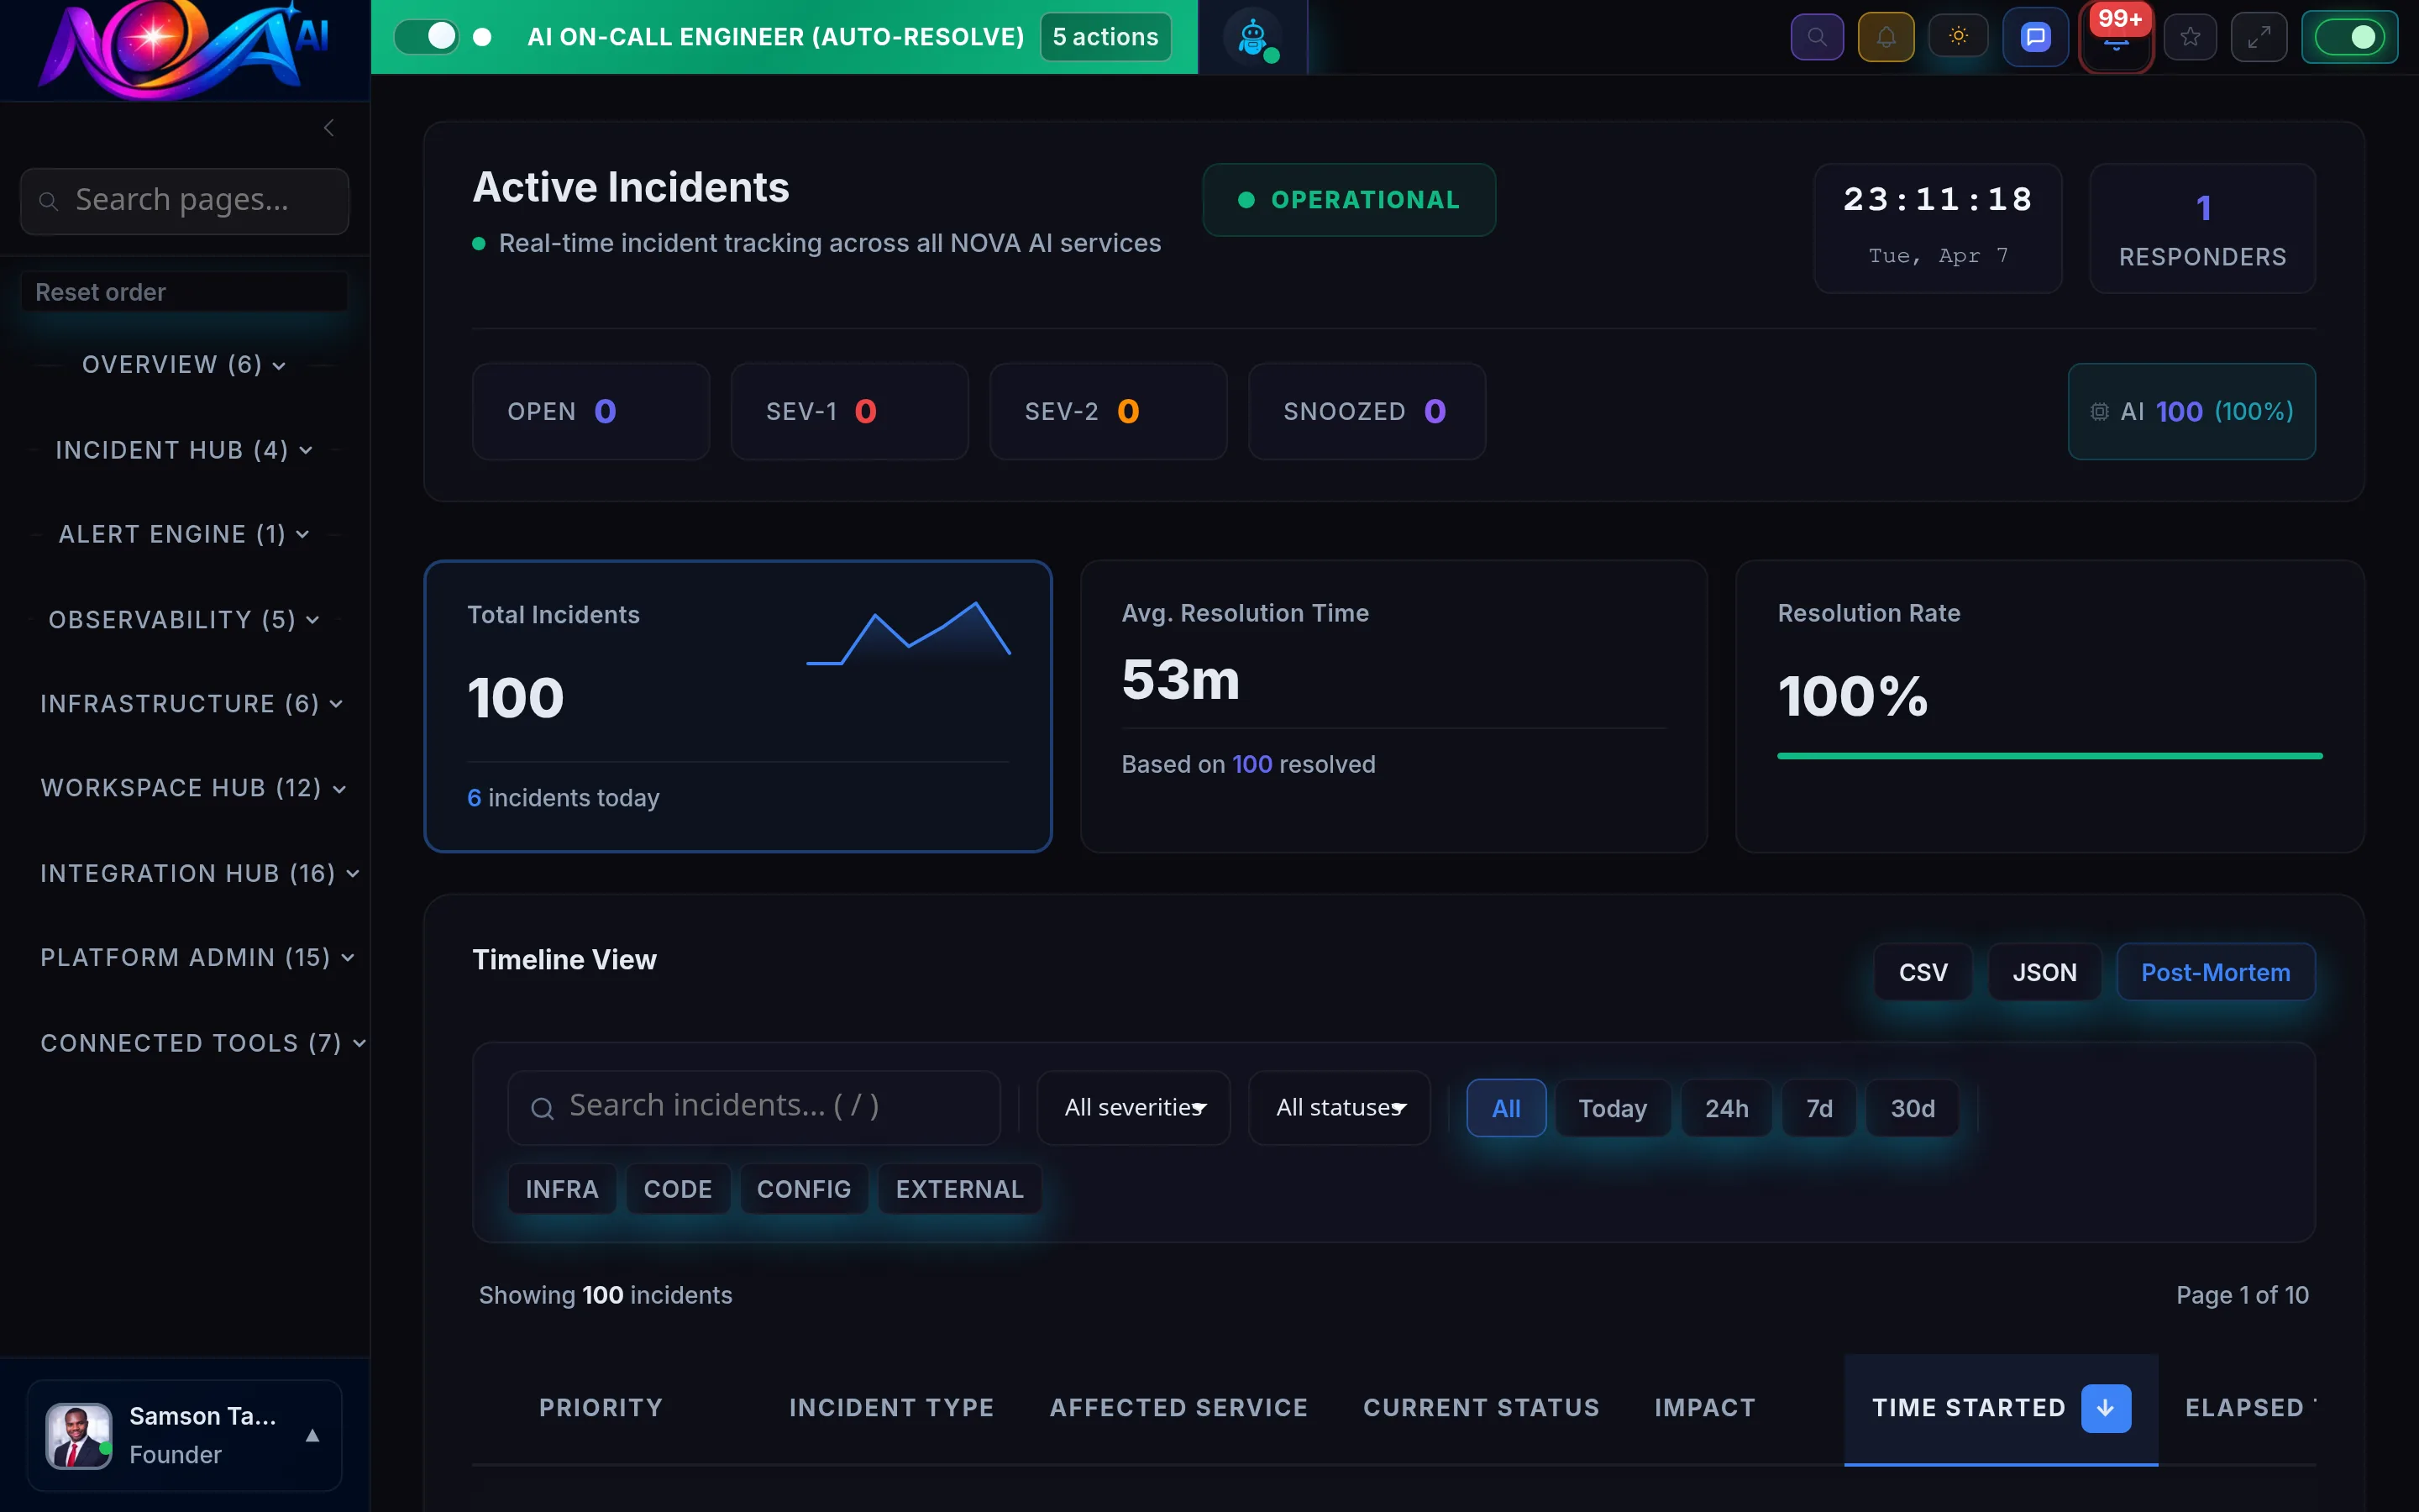This screenshot has height=1512, width=2419.
Task: Open the 99+ notifications tray icon
Action: coord(2116,40)
